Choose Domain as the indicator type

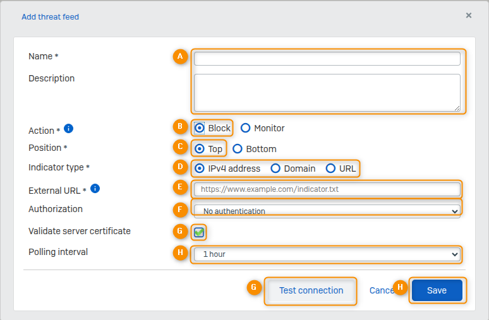pyautogui.click(x=275, y=169)
